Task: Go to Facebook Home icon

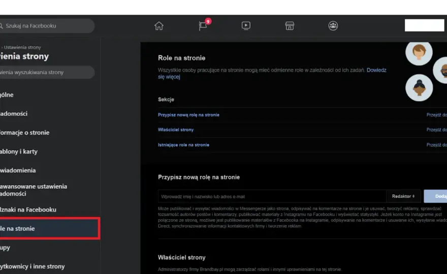Action: pos(159,26)
